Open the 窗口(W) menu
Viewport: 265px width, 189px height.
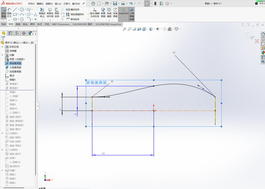tap(76, 4)
